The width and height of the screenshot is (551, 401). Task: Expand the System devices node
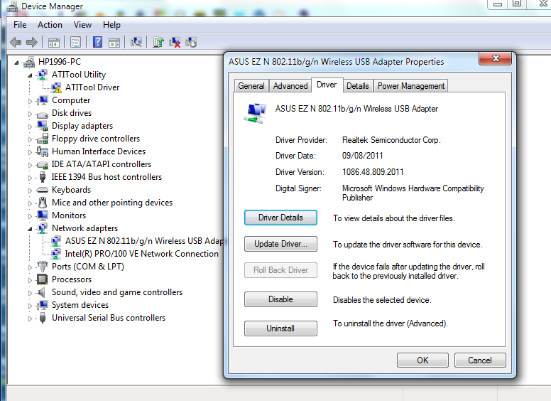30,306
